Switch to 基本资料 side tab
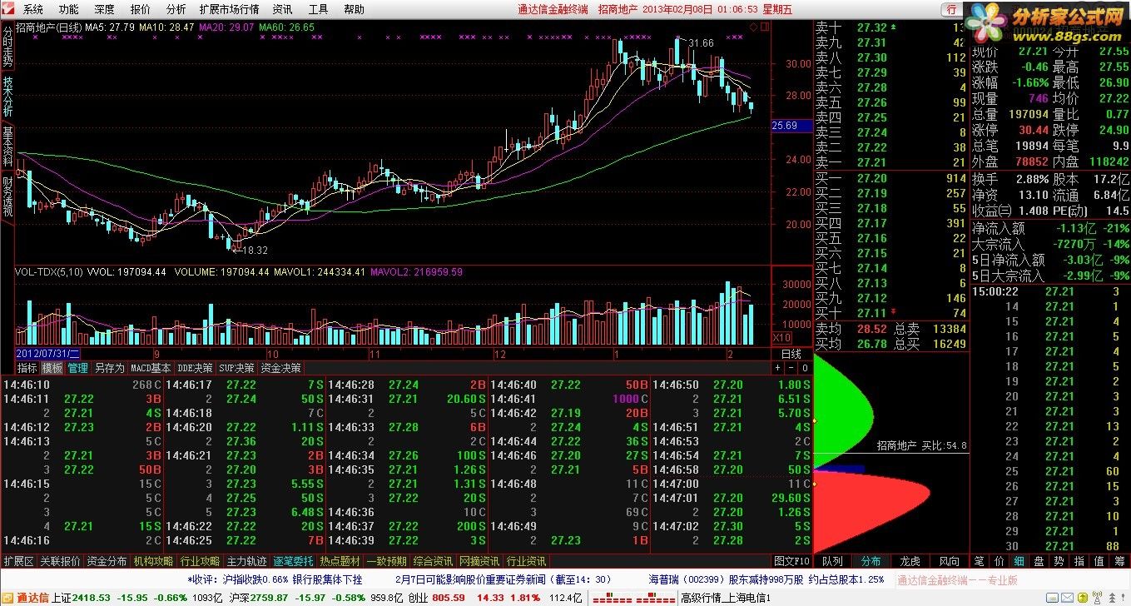Image resolution: width=1131 pixels, height=606 pixels. coord(7,147)
